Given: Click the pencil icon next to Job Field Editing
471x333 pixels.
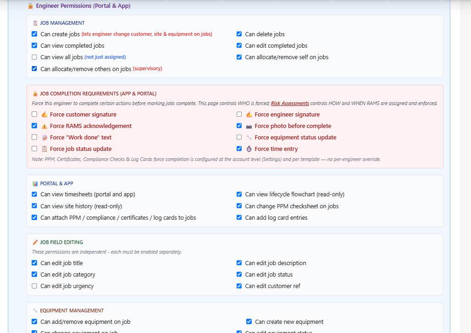Looking at the screenshot, I should pos(35,242).
